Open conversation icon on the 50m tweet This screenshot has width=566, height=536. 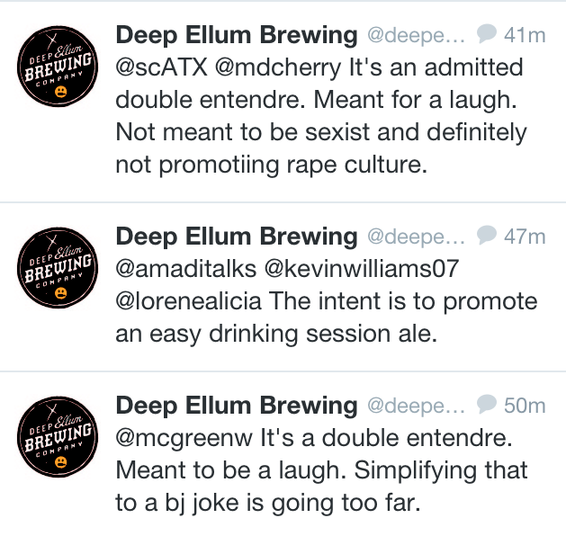(x=487, y=404)
